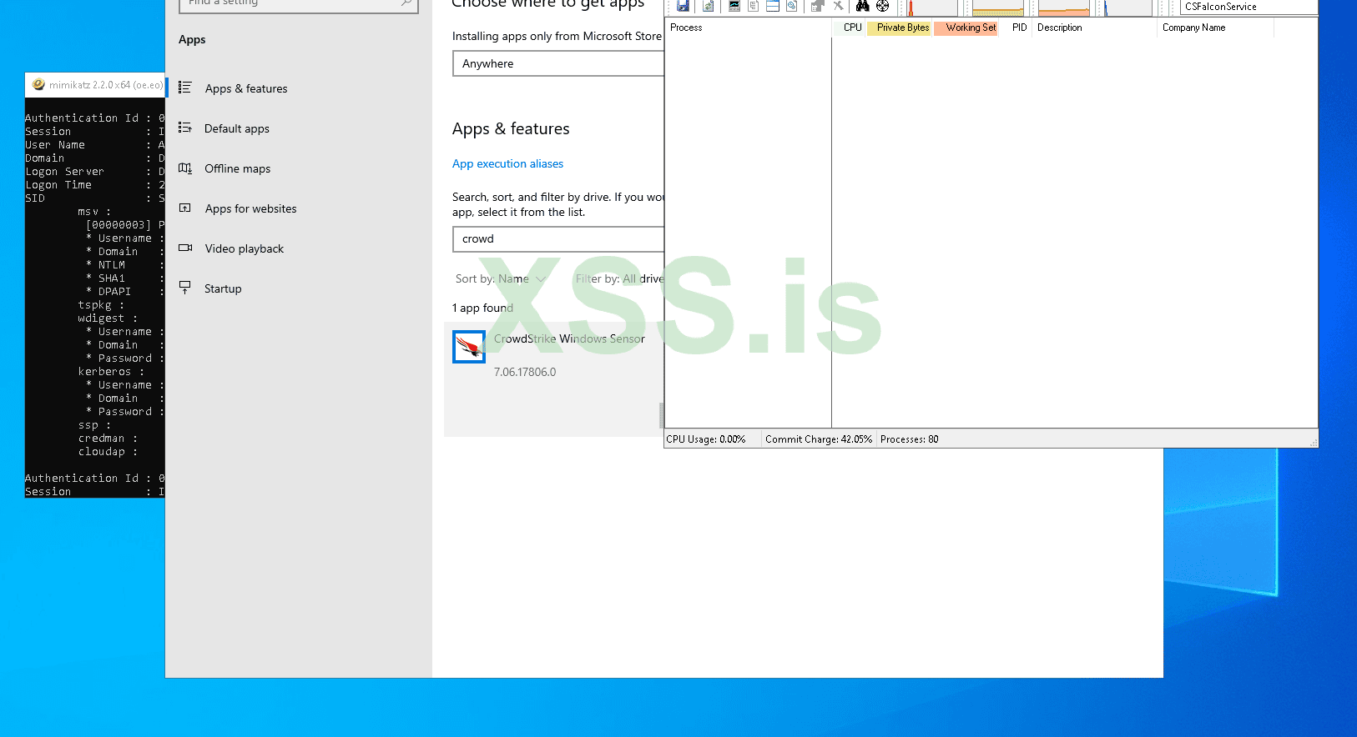Sort by the CPU column header
Image resolution: width=1357 pixels, height=737 pixels.
point(850,28)
